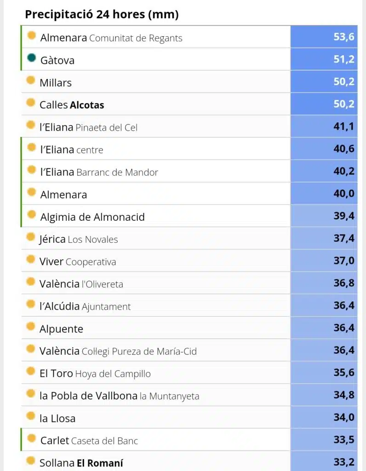
Task: Open El Toro Hoya del Campillo station
Action: point(95,373)
